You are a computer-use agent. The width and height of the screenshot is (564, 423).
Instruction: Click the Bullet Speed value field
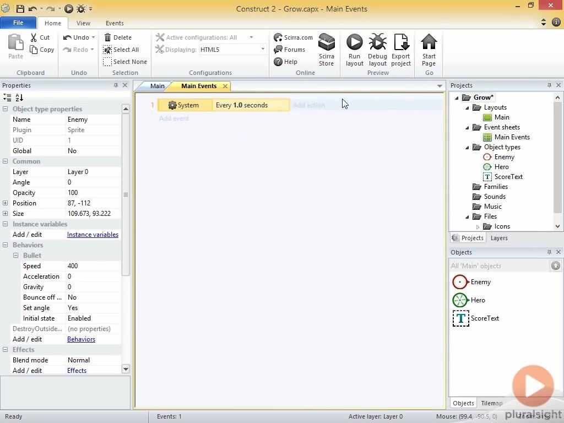coord(93,266)
